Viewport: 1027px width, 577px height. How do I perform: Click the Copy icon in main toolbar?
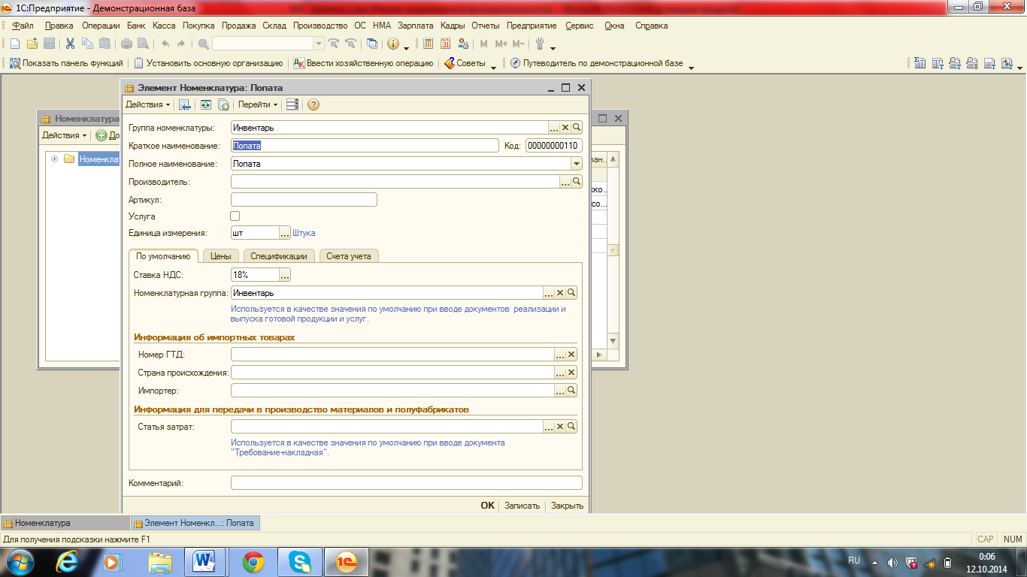coord(87,44)
